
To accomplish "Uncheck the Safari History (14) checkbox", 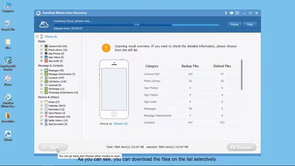I will (41, 120).
